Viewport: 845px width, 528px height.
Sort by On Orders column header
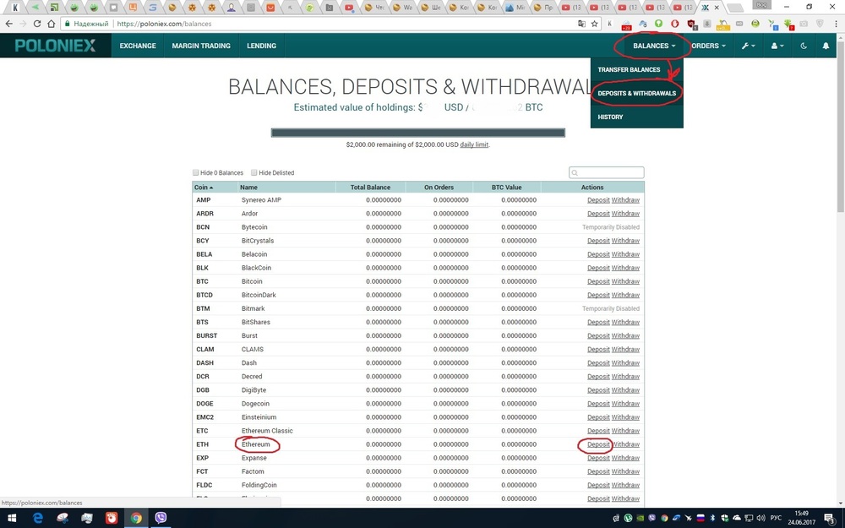pos(439,188)
